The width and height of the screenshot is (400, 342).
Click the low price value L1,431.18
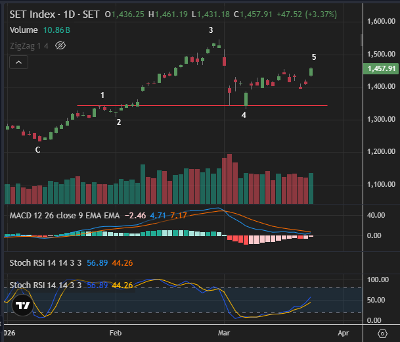click(211, 14)
